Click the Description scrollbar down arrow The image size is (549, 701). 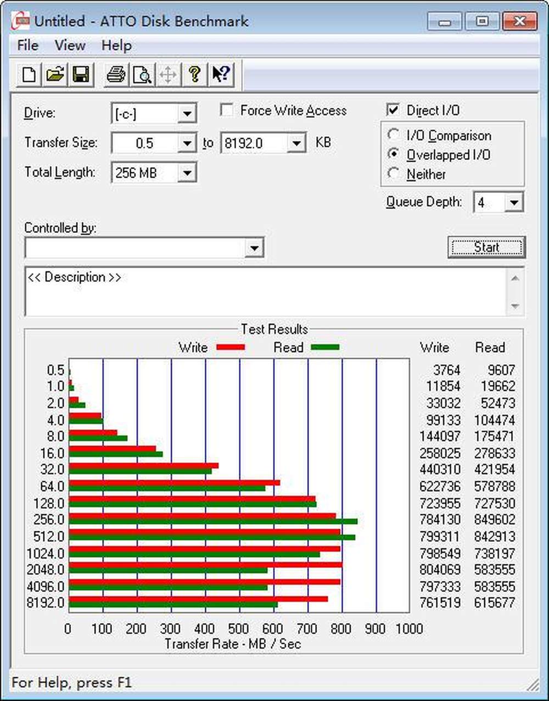[515, 306]
